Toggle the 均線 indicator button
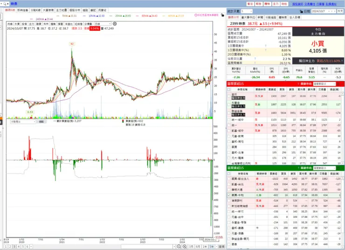The width and height of the screenshot is (345, 250). click(x=10, y=24)
